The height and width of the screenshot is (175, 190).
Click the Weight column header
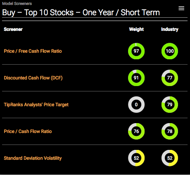tap(136, 29)
